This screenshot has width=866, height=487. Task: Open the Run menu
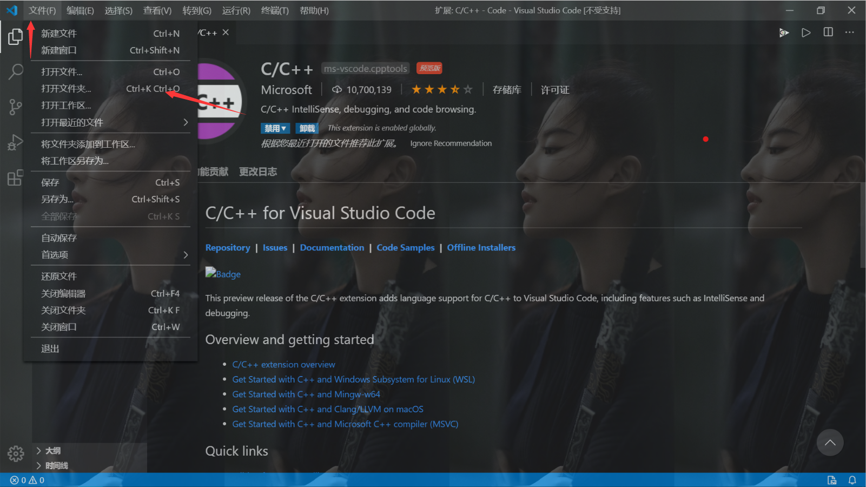click(236, 10)
